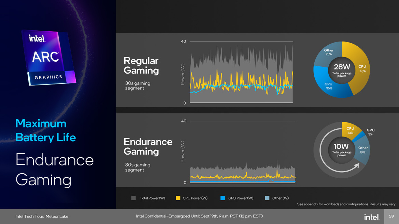The image size is (399, 224).
Task: Click the Intel logo in footer
Action: (x=372, y=217)
